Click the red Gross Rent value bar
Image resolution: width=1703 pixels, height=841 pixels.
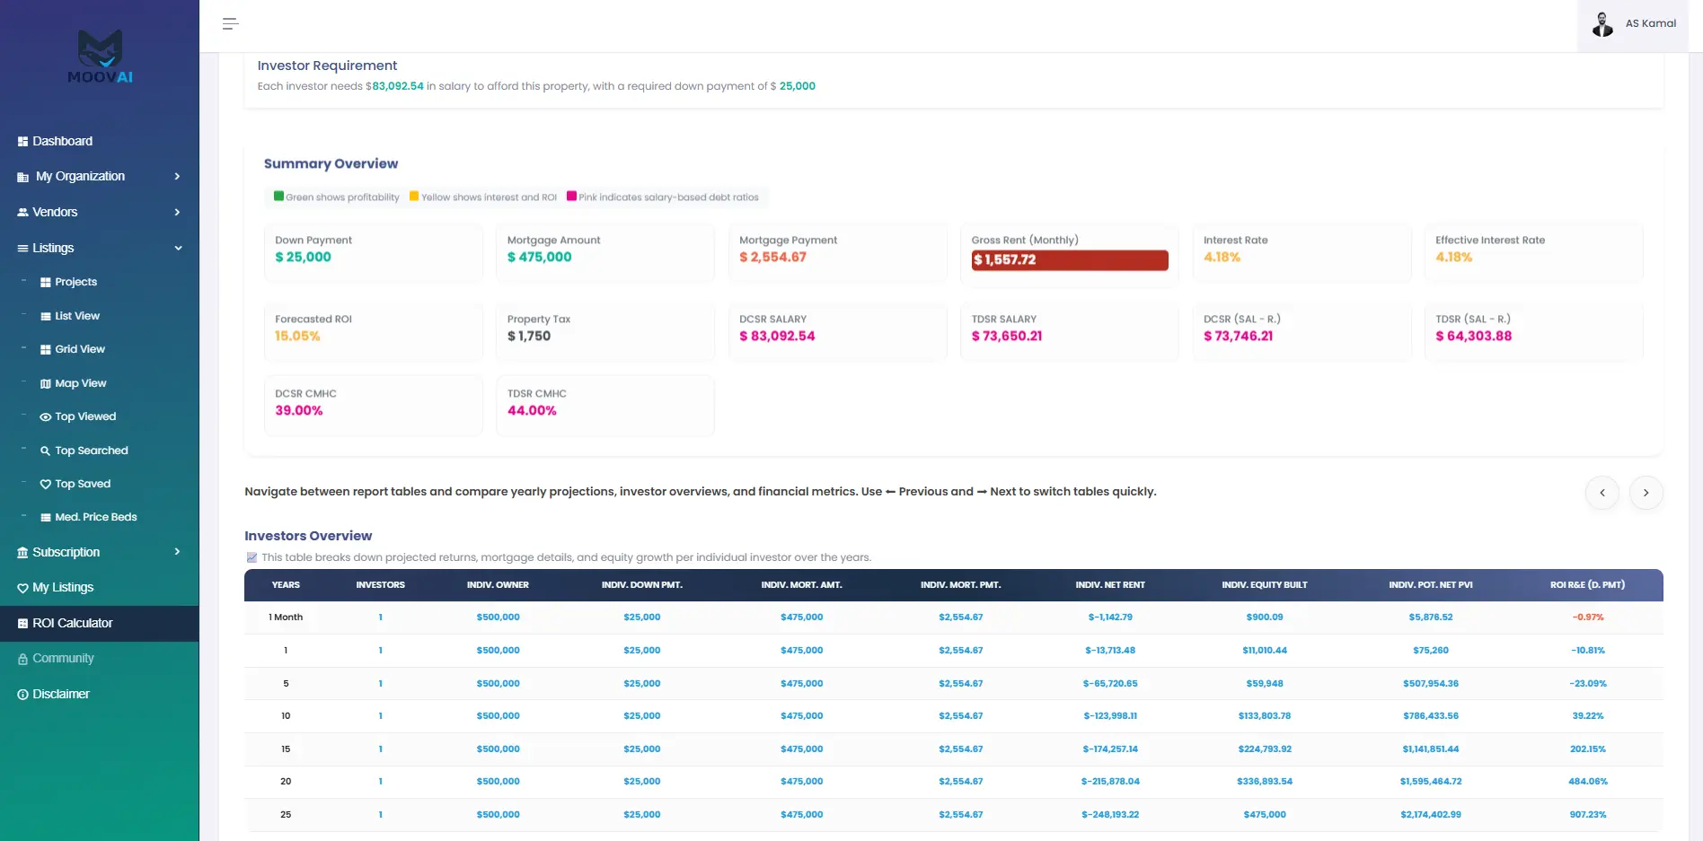pos(1069,259)
